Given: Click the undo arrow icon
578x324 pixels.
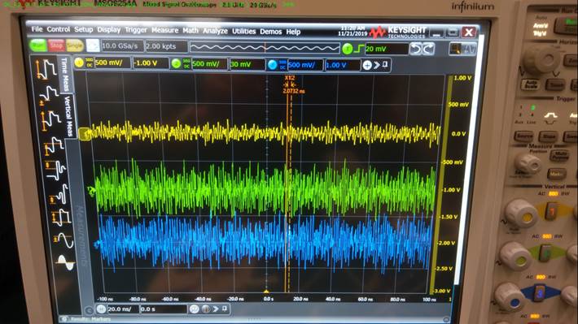Looking at the screenshot, I should point(416,49).
